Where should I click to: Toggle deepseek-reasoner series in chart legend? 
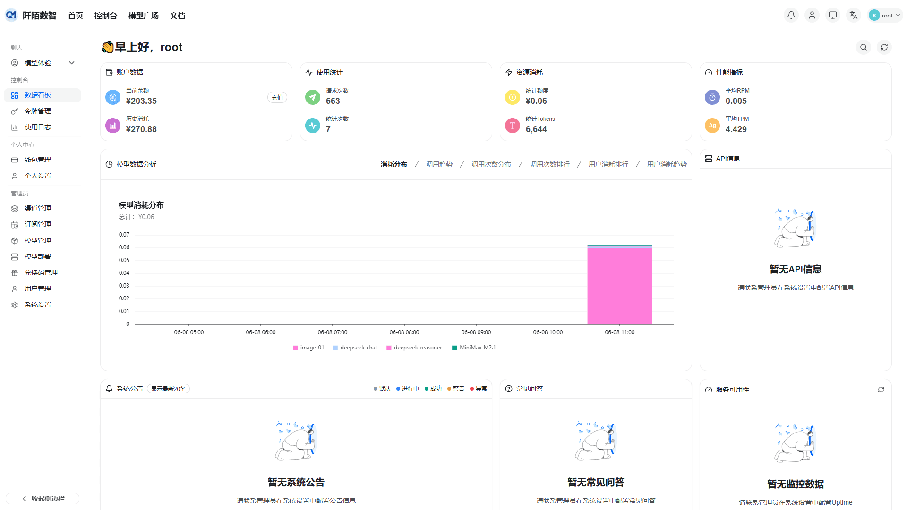click(x=414, y=348)
